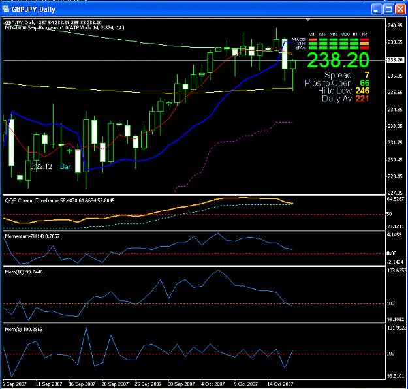Minimize the GBPJPY,Daily chart window
The width and height of the screenshot is (408, 389).
pyautogui.click(x=376, y=9)
